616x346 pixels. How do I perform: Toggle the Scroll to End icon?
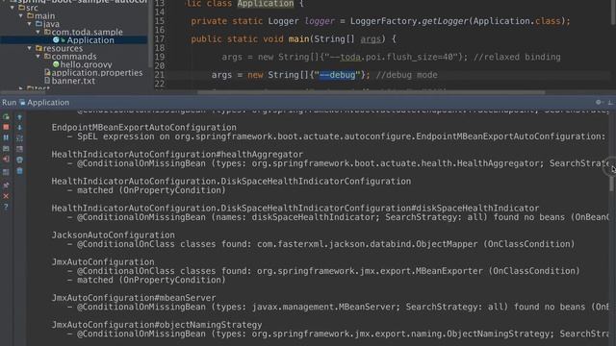coord(19,149)
